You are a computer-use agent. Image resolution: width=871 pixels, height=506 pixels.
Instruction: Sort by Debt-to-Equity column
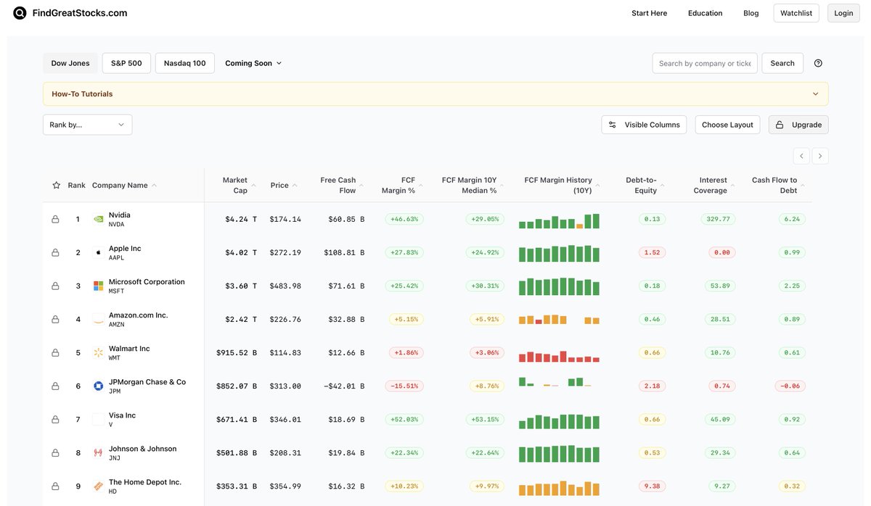(x=645, y=185)
